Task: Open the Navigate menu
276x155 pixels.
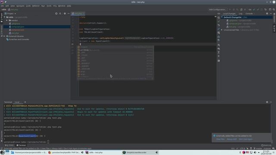Action: pos(20,6)
